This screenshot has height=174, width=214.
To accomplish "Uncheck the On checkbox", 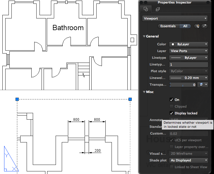I will [172, 100].
